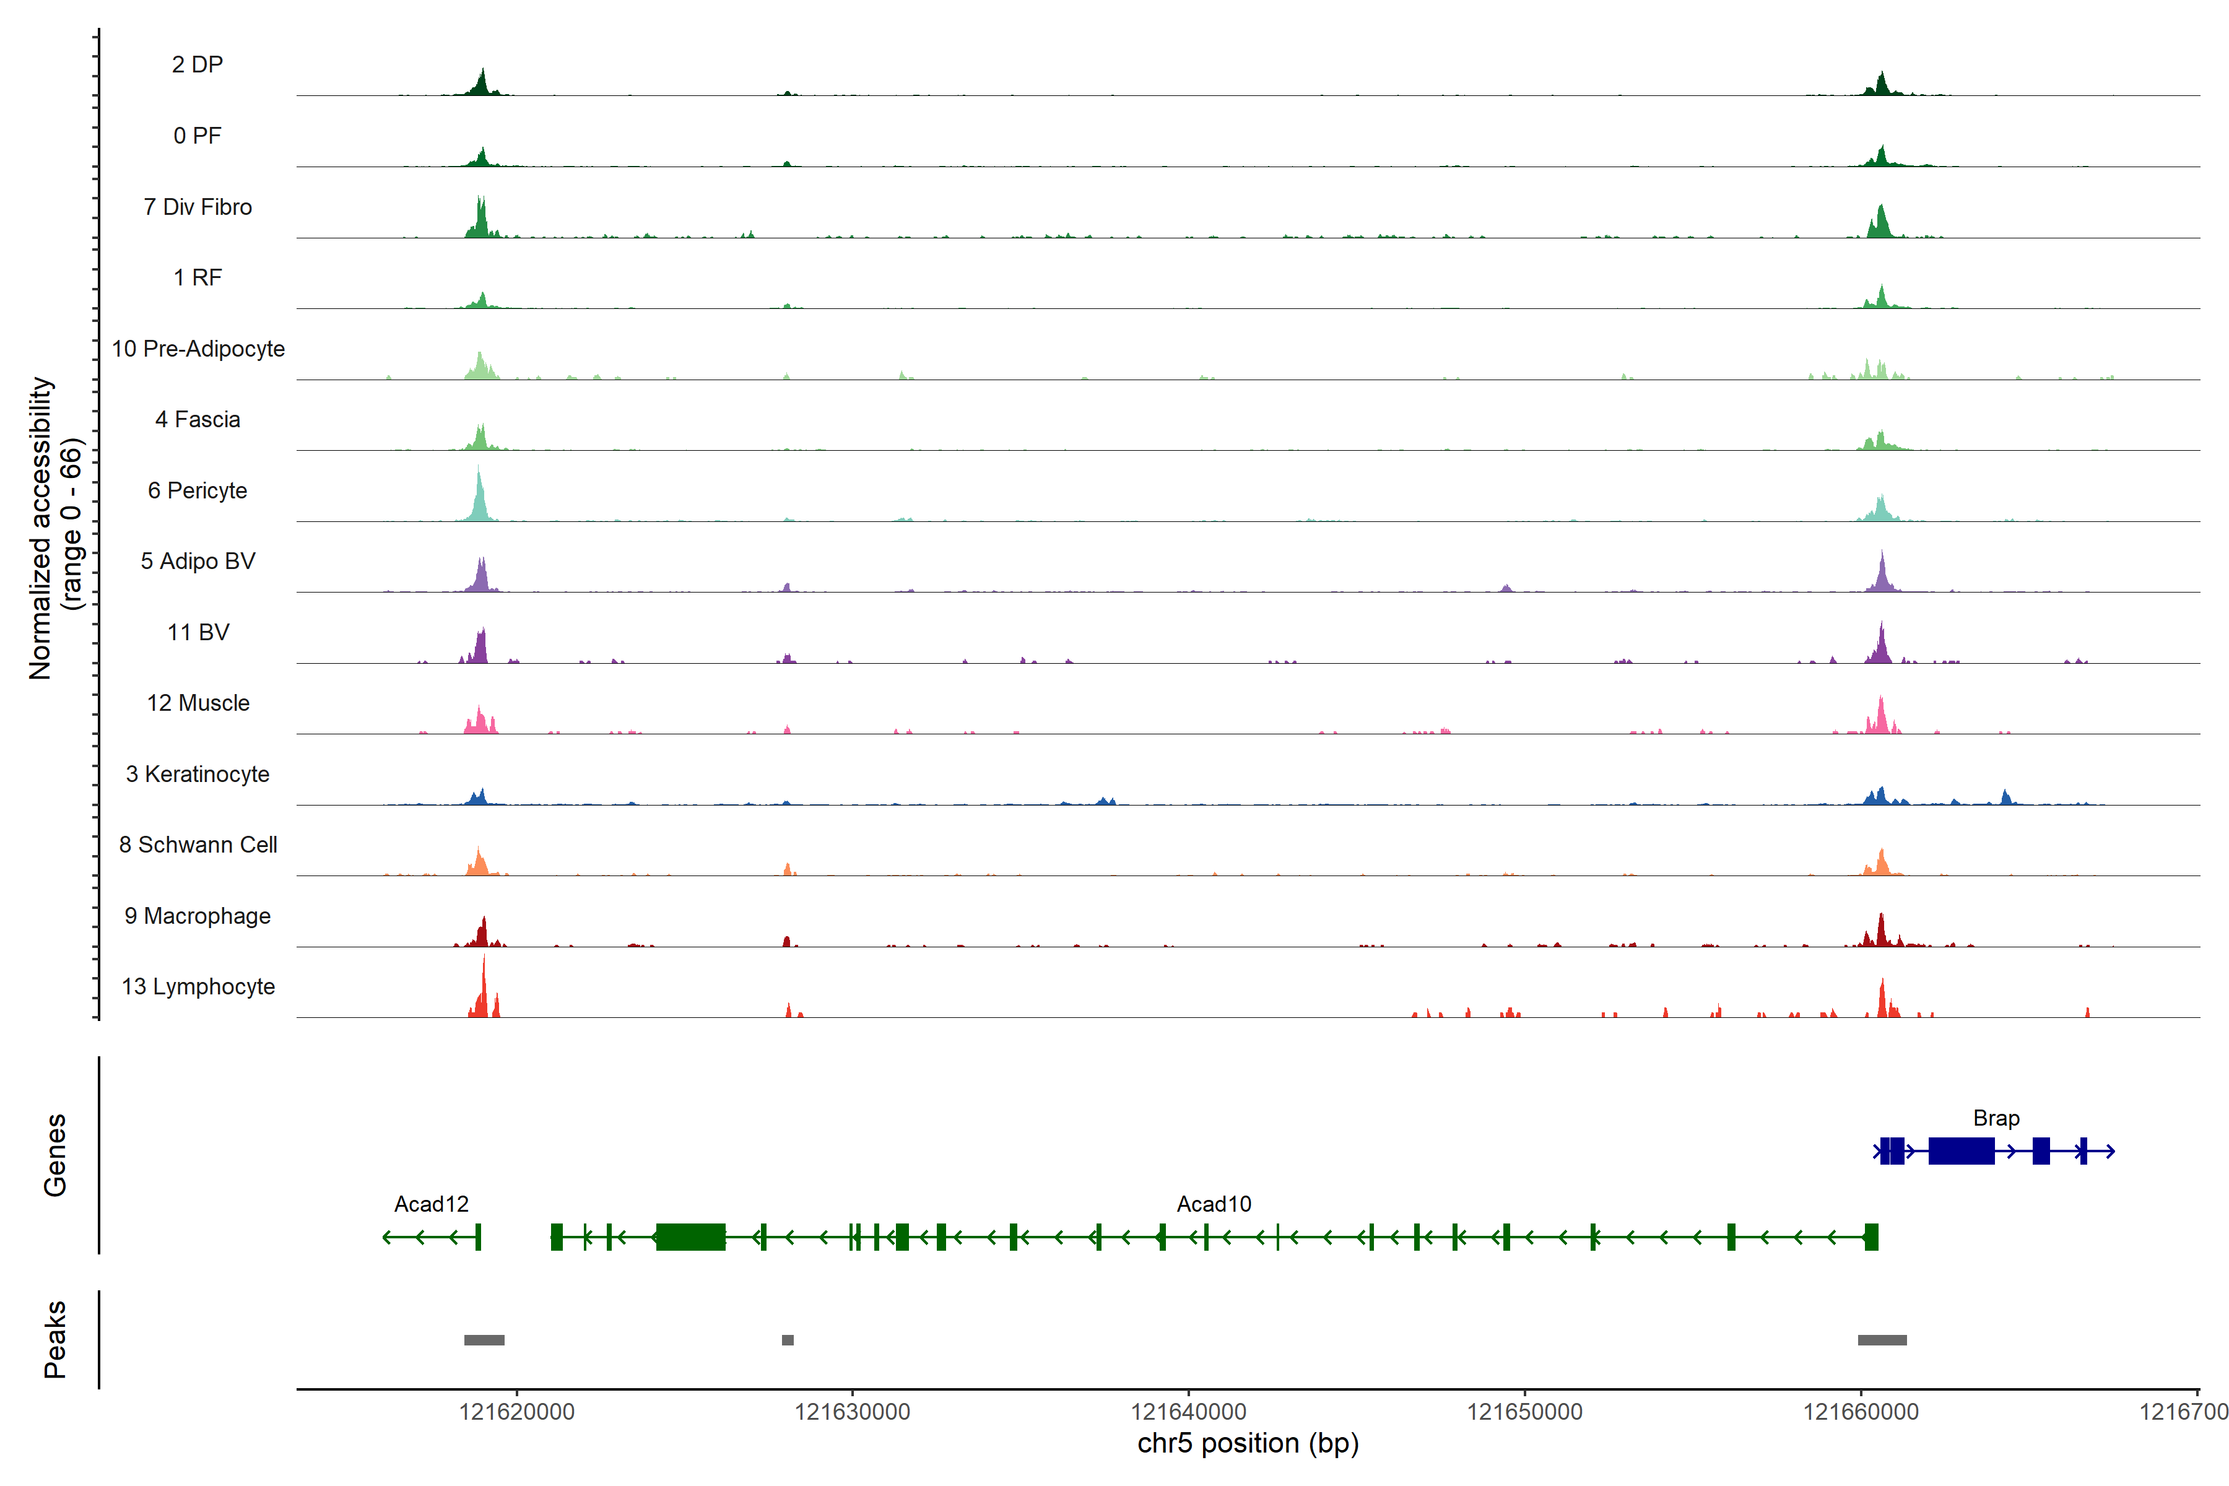This screenshot has width=2229, height=1486.
Task: Click the Acad10 gene label
Action: (1213, 1204)
